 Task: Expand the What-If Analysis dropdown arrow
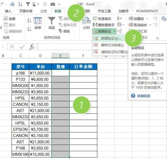(123, 25)
